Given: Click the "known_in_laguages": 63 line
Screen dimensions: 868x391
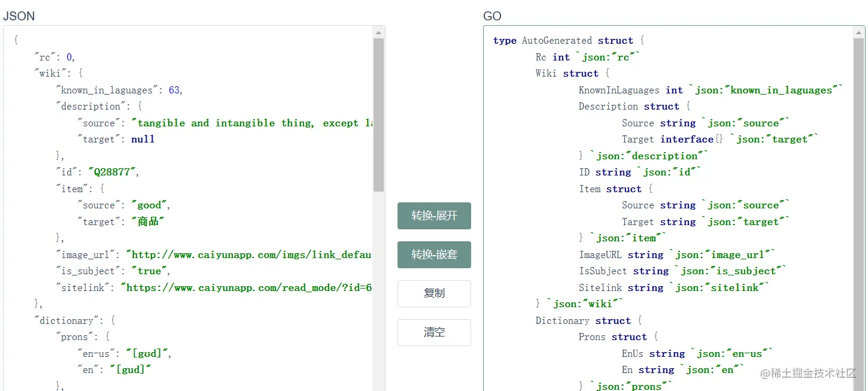Looking at the screenshot, I should (119, 90).
